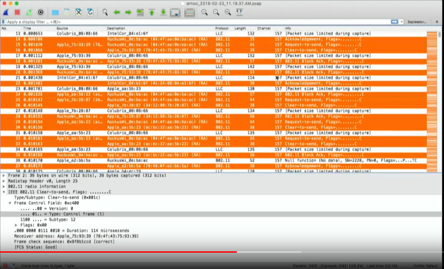Open the filter Expression dialog
Image resolution: width=444 pixels, height=269 pixels.
tap(417, 22)
